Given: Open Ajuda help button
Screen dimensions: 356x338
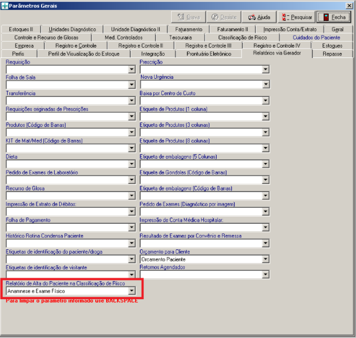Looking at the screenshot, I should tap(259, 17).
